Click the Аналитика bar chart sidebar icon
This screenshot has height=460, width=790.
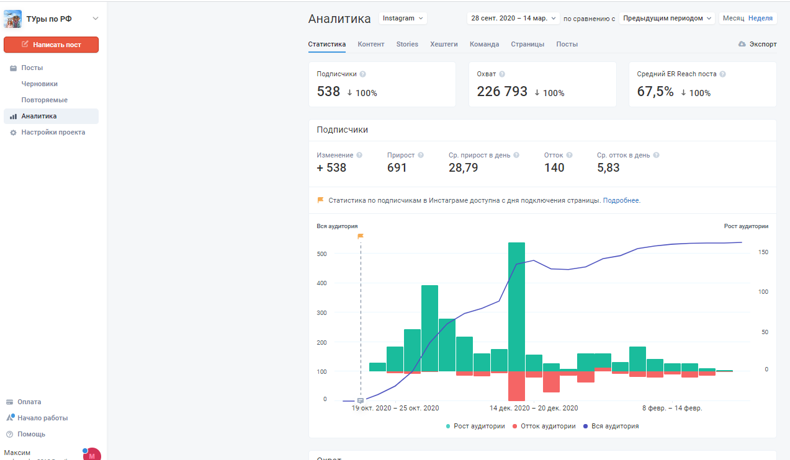[13, 117]
